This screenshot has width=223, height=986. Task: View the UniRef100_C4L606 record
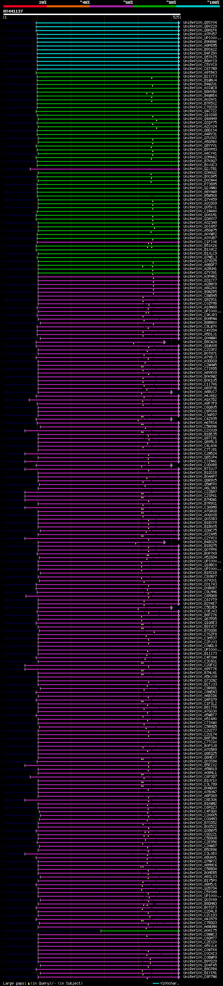(200, 446)
